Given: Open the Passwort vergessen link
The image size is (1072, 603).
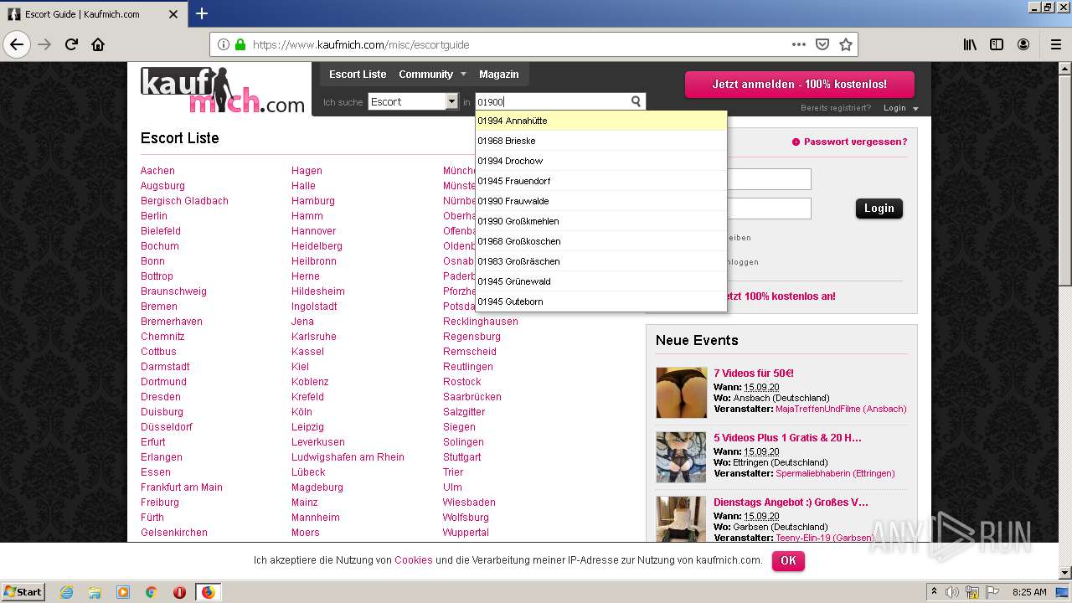Looking at the screenshot, I should [855, 142].
